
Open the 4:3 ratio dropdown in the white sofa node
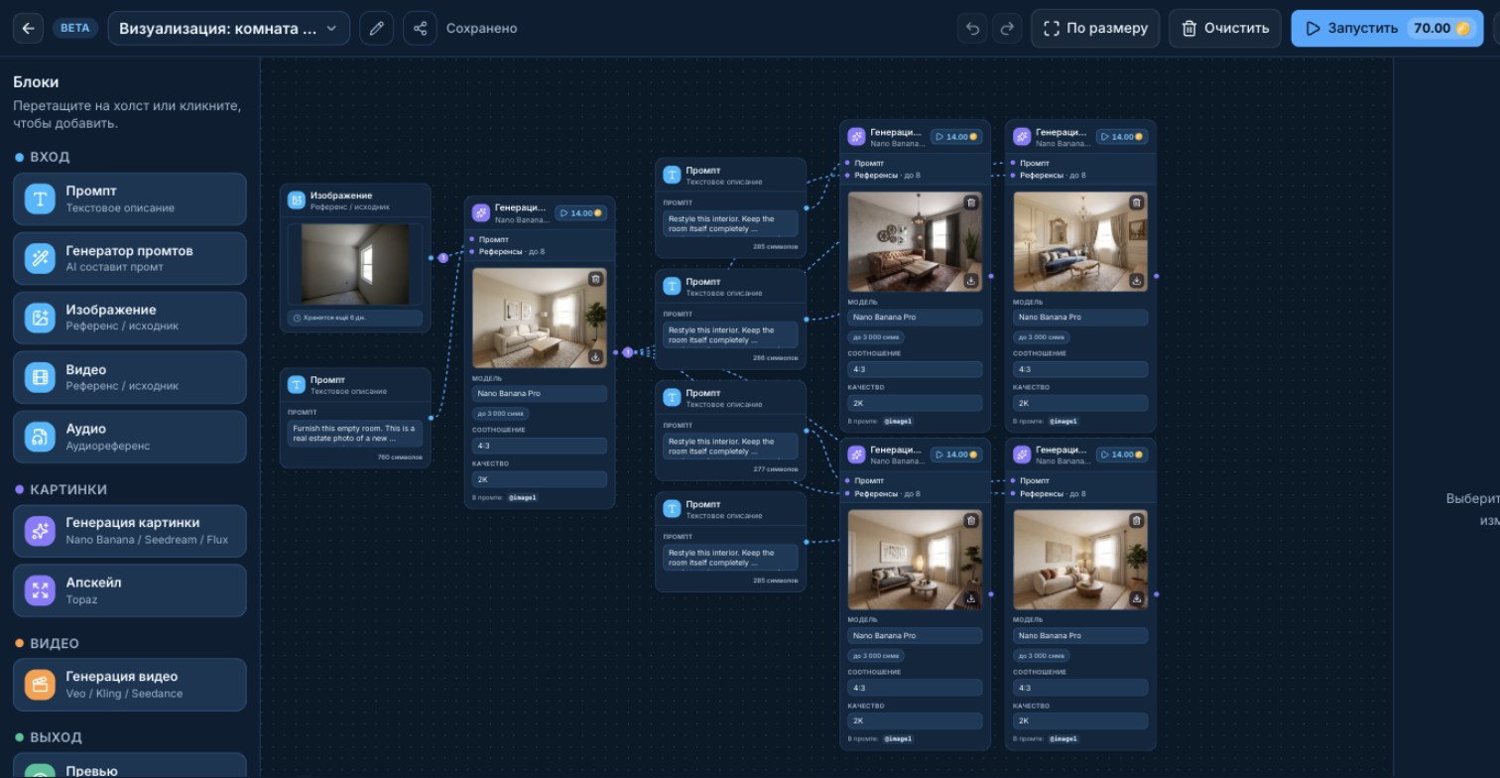pos(540,446)
